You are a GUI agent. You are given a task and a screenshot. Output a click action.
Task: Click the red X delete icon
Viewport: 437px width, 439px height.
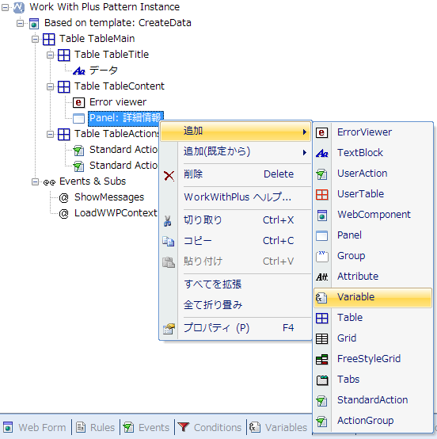169,176
